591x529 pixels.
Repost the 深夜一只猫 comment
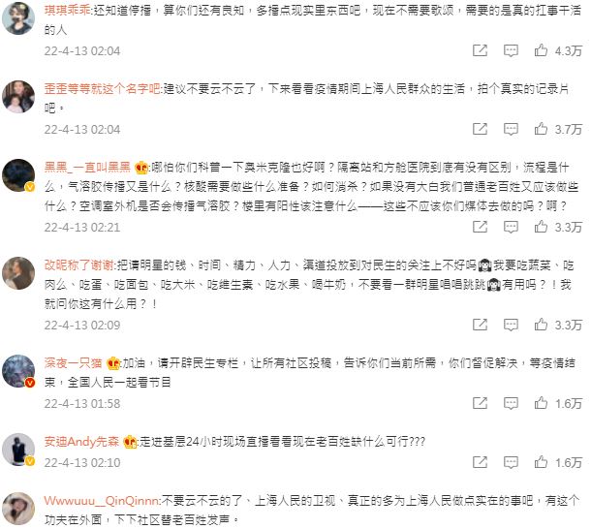pos(480,403)
